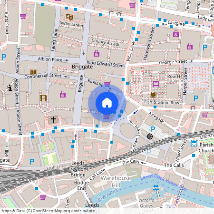Open the book icon above Fish & Game Row
Viewport: 214px width, 214px height.
point(153,95)
